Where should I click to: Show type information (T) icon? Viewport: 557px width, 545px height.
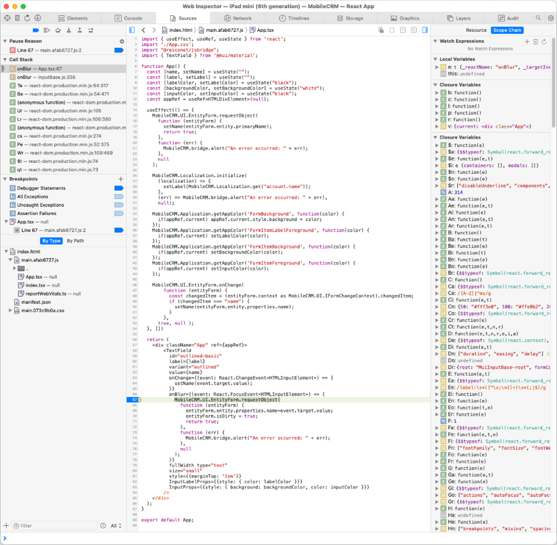403,30
